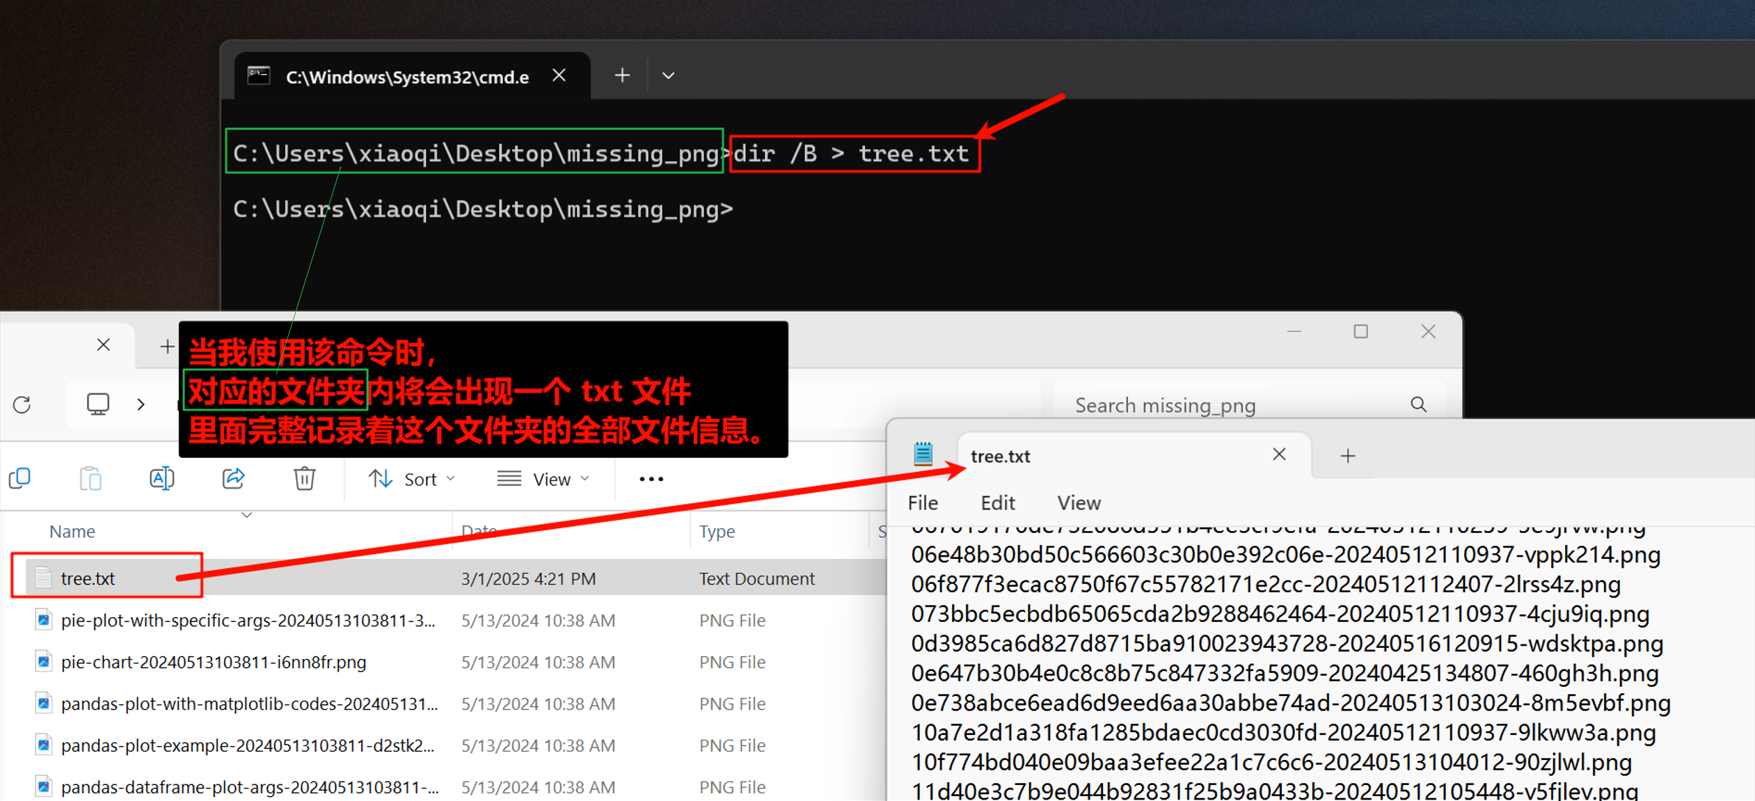
Task: Add a new terminal tab
Action: (622, 75)
